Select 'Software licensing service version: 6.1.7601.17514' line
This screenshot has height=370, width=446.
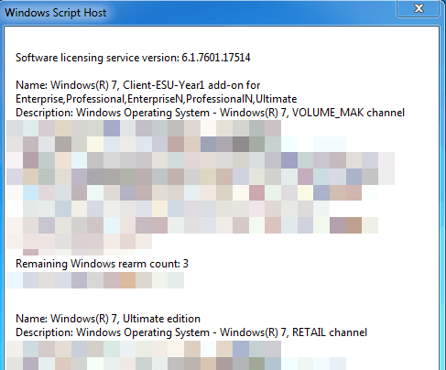(x=133, y=58)
